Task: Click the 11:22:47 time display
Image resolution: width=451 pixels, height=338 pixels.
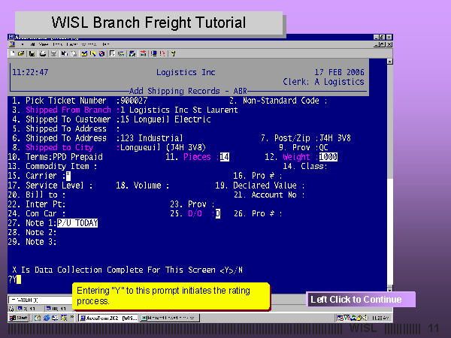Action: pos(30,72)
